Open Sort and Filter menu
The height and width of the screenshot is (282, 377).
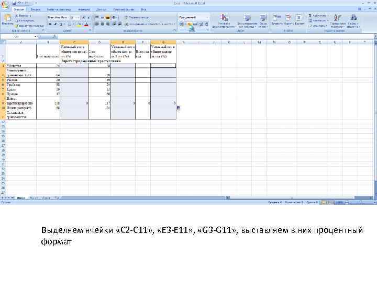pyautogui.click(x=338, y=21)
